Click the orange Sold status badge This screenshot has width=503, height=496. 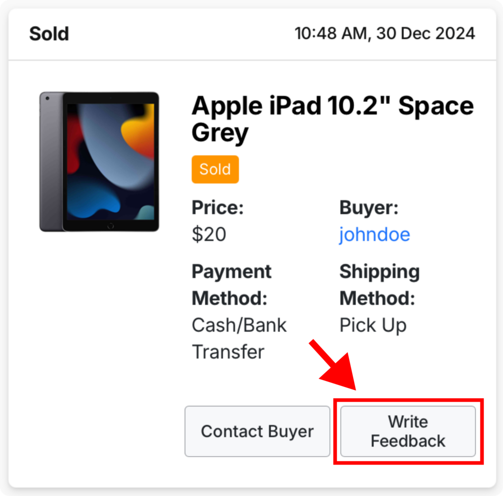215,169
